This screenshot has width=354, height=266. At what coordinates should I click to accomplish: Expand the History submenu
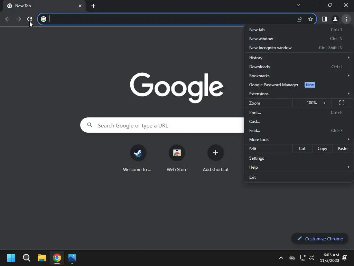coord(299,58)
